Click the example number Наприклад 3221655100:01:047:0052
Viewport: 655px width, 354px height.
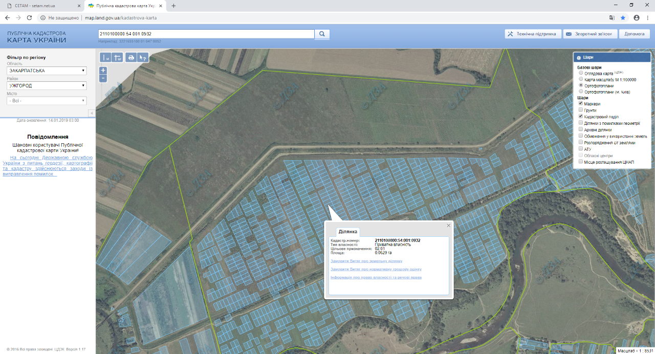(130, 41)
